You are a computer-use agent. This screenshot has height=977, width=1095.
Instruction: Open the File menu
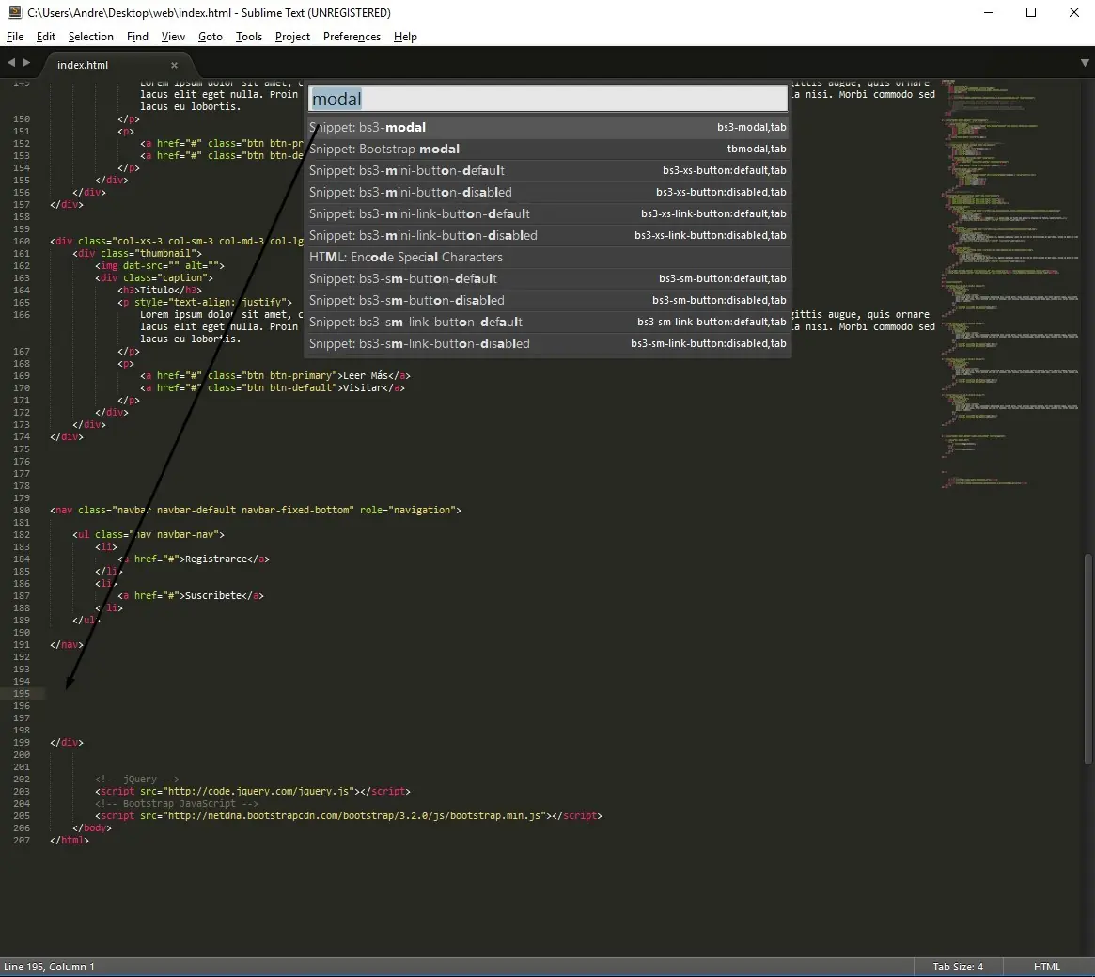[x=15, y=37]
